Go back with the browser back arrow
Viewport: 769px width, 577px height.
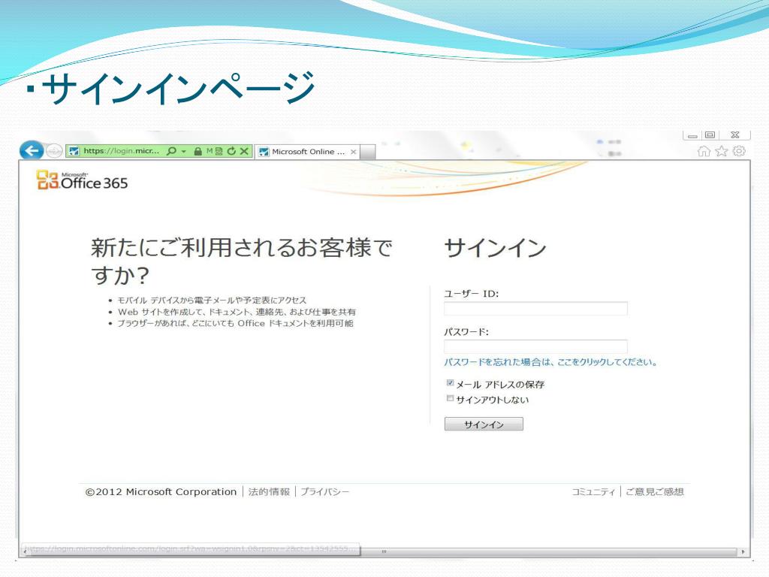click(32, 150)
